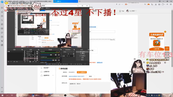Mute the mic/aux audio track in mixer
The height and width of the screenshot is (97, 173).
click(56, 60)
